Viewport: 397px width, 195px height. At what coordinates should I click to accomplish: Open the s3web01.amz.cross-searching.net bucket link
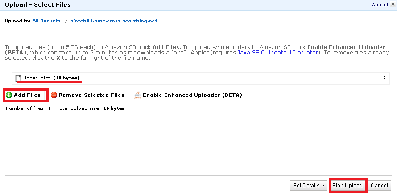[114, 21]
